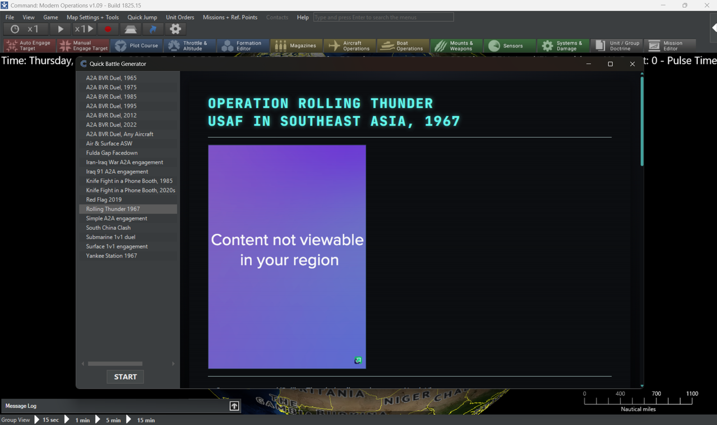Click the START button

coord(126,377)
